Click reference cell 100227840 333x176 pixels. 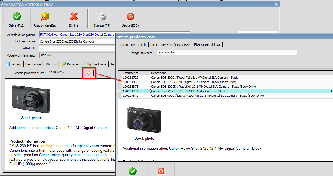click(136, 96)
